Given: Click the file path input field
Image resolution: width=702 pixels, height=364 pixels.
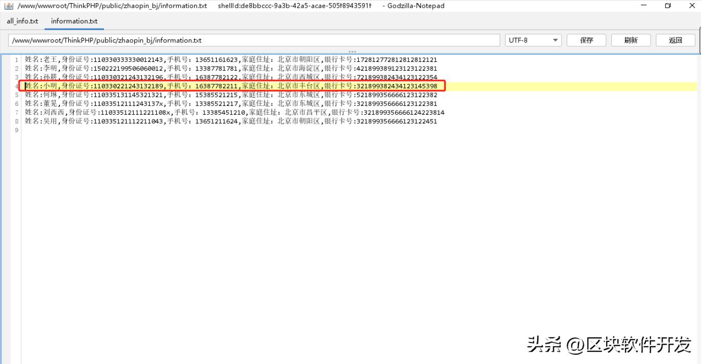Looking at the screenshot, I should [254, 40].
